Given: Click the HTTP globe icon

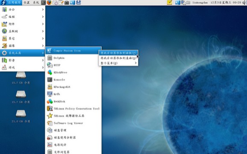Looking at the screenshot, I should pos(50,65).
